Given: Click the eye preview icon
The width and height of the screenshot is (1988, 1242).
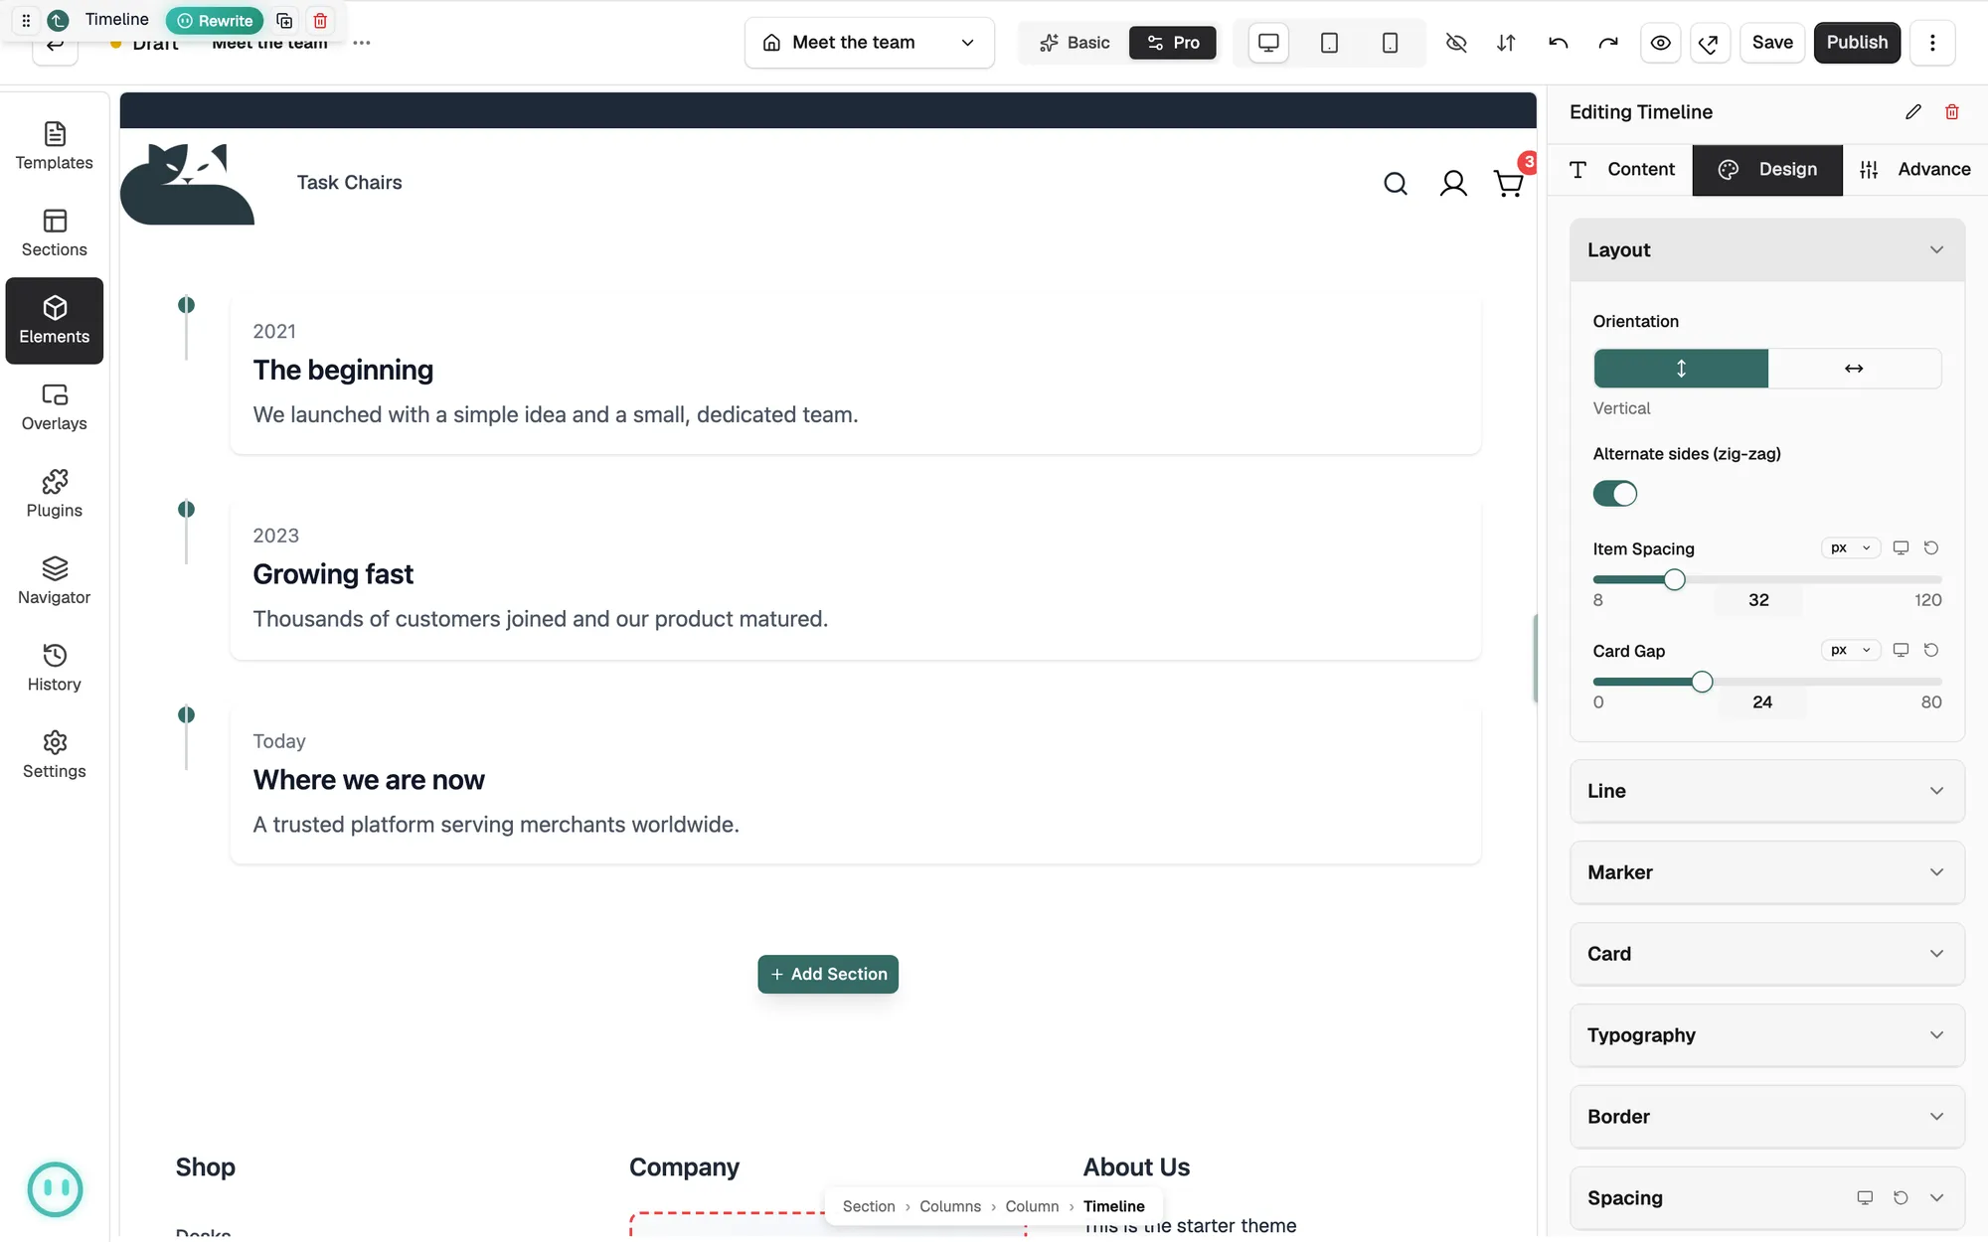Looking at the screenshot, I should point(1660,43).
